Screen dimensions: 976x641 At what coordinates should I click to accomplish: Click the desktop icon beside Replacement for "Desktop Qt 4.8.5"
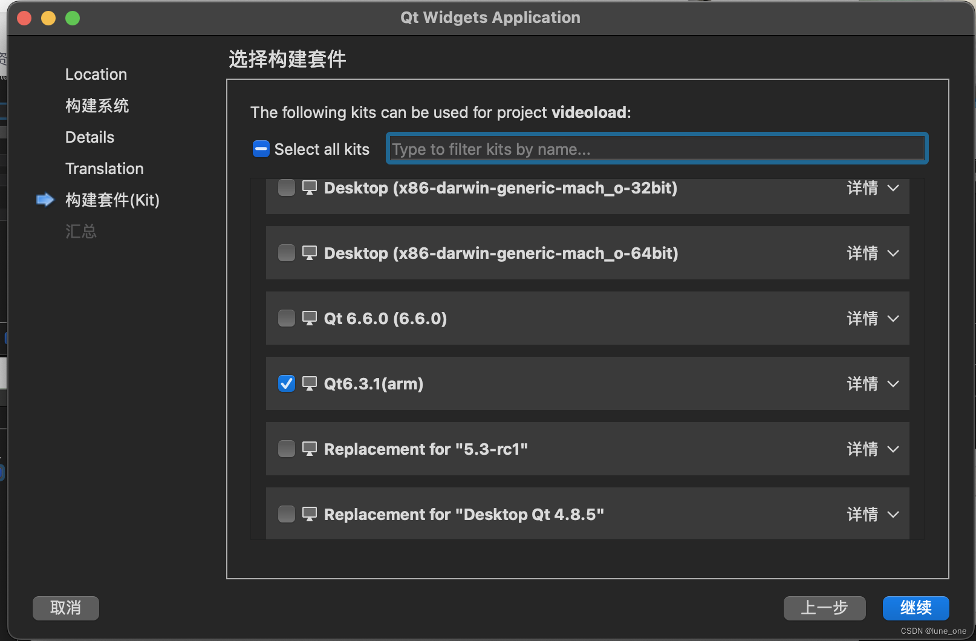[x=310, y=513]
